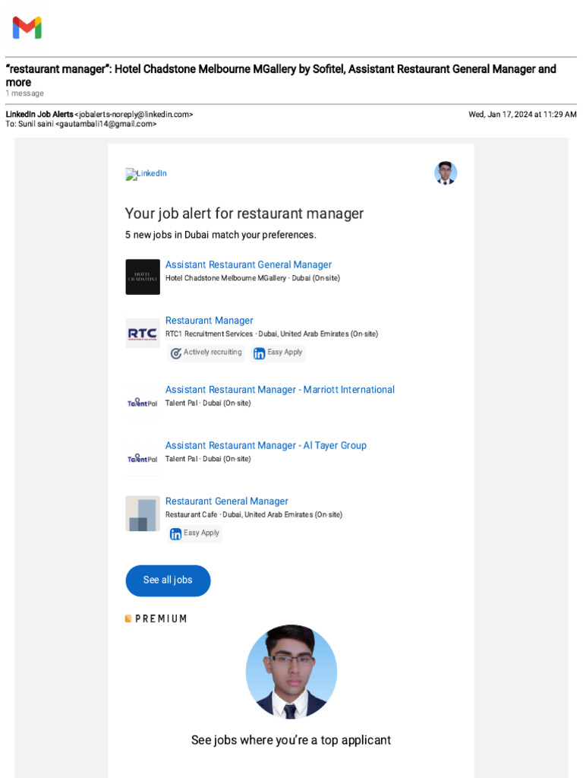Image resolution: width=583 pixels, height=778 pixels.
Task: Click LinkedIn Easy Apply icon under RTC1 job
Action: tap(260, 353)
